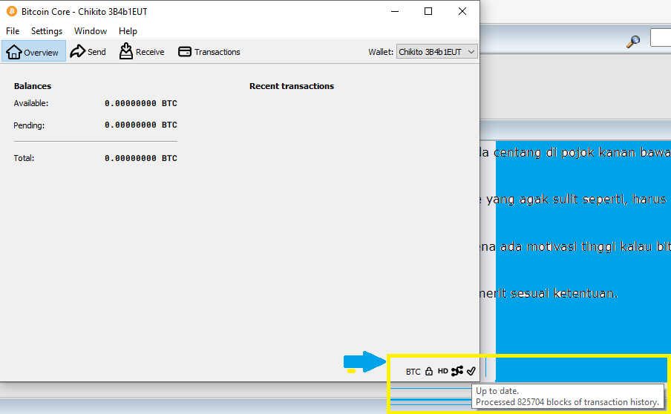Viewport: 671px width, 414px height.
Task: Open the Transactions tab
Action: coord(209,52)
